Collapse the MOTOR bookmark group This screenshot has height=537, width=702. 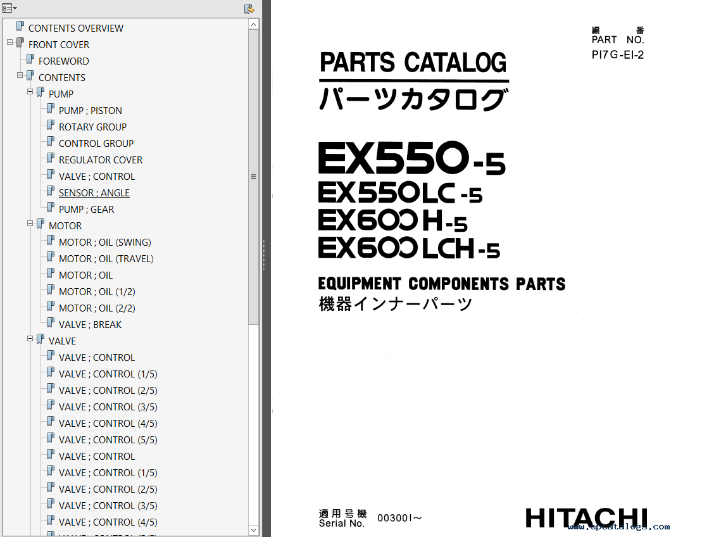coord(30,224)
